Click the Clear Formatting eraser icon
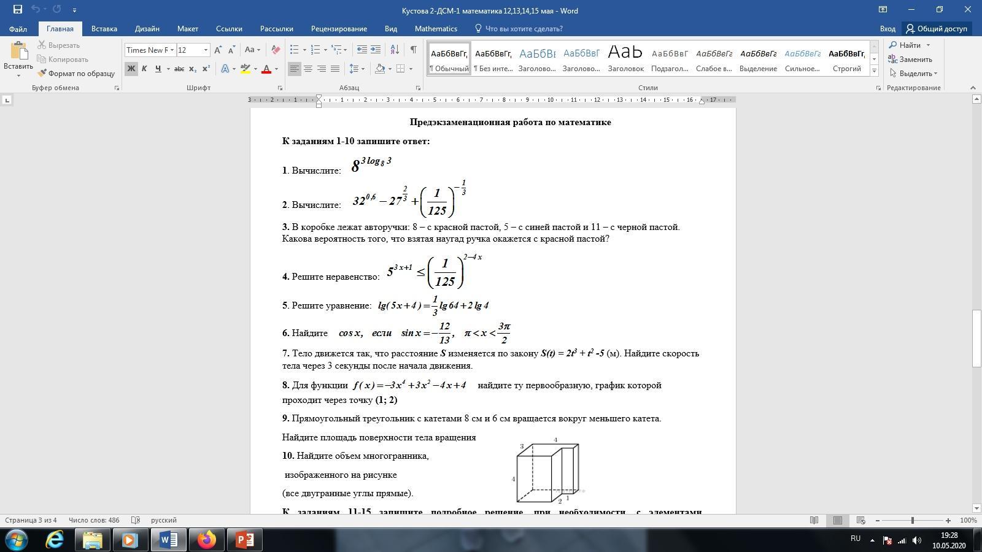The height and width of the screenshot is (552, 982). [x=276, y=50]
